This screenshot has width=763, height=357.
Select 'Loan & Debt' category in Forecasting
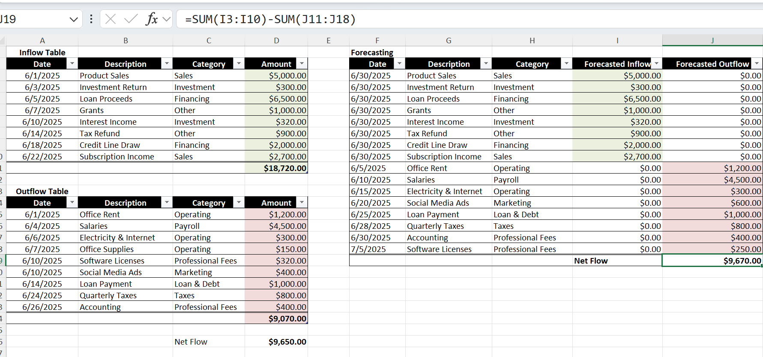point(532,214)
